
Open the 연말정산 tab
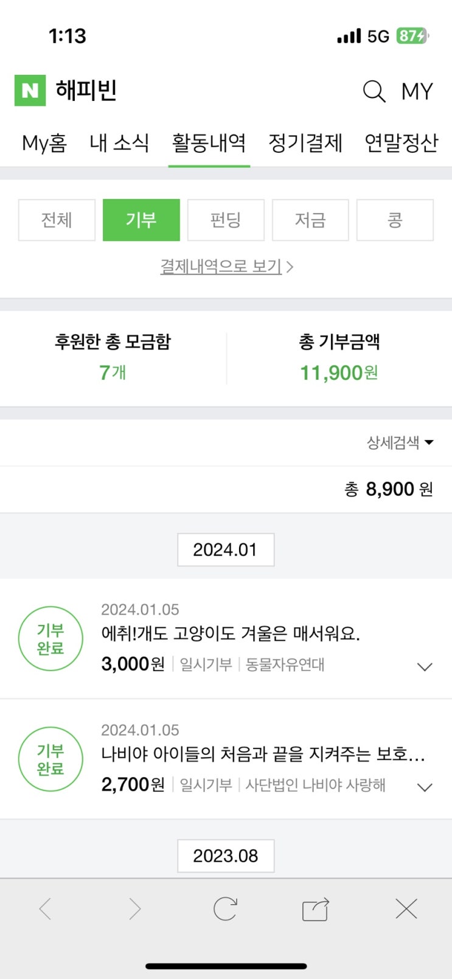click(401, 143)
